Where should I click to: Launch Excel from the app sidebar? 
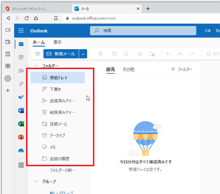tap(21, 124)
